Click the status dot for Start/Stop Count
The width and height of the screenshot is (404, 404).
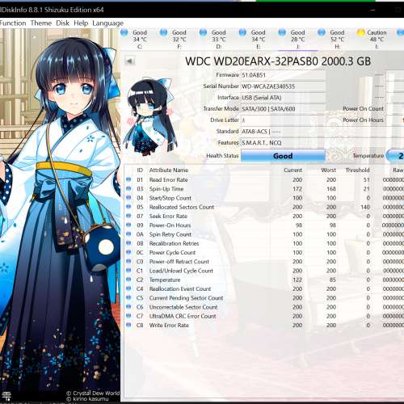click(128, 198)
